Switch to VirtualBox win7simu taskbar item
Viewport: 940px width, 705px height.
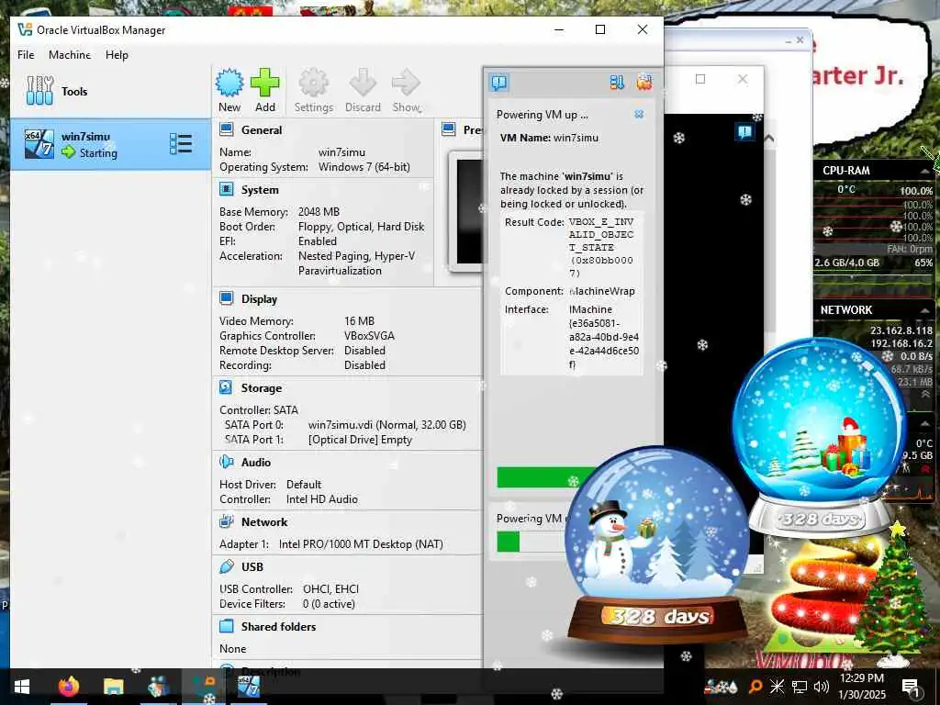pyautogui.click(x=248, y=686)
